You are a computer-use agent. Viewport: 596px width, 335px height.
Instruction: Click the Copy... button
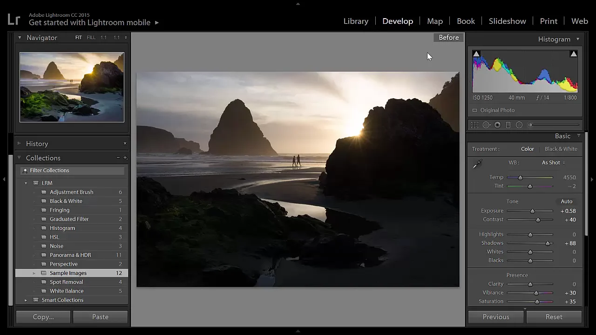[x=43, y=317]
